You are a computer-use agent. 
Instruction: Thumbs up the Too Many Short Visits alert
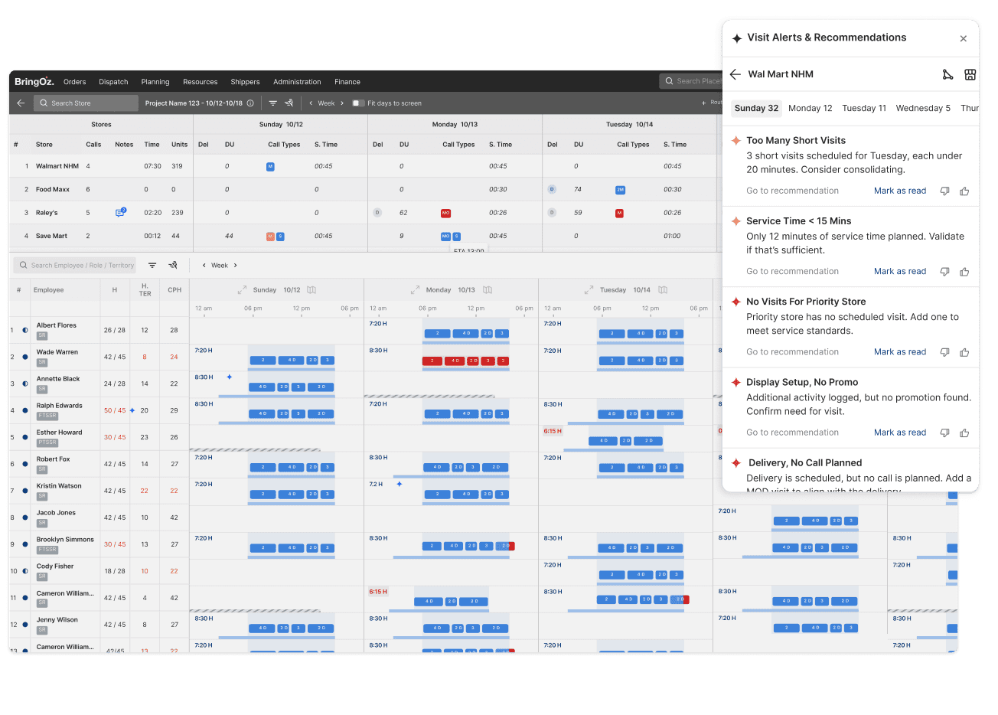(x=964, y=191)
